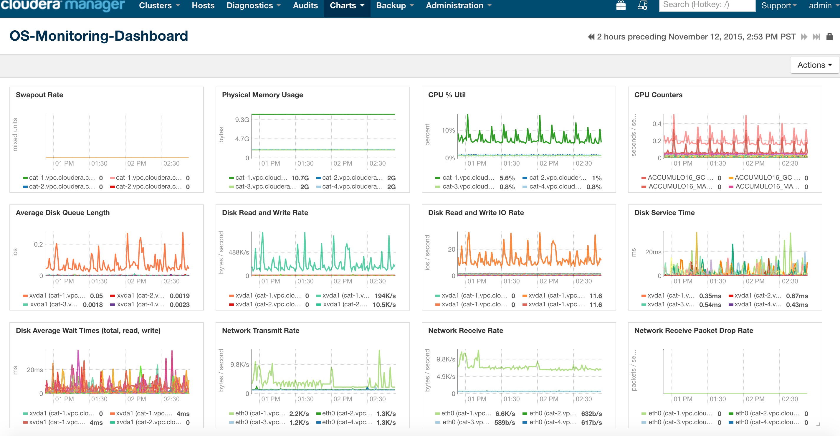The height and width of the screenshot is (436, 840).
Task: Click orange xvda1 swatch in Disk Queue legend
Action: point(25,296)
